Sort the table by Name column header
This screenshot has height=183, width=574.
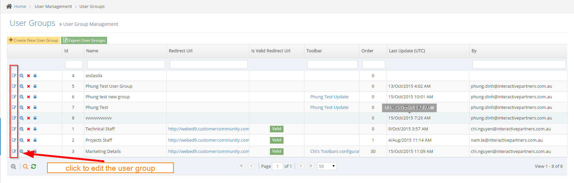pos(92,51)
